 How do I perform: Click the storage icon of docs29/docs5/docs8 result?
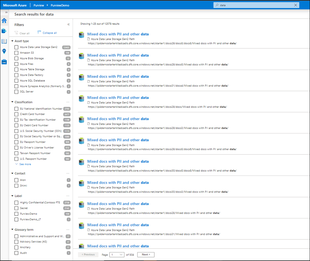click(x=81, y=35)
